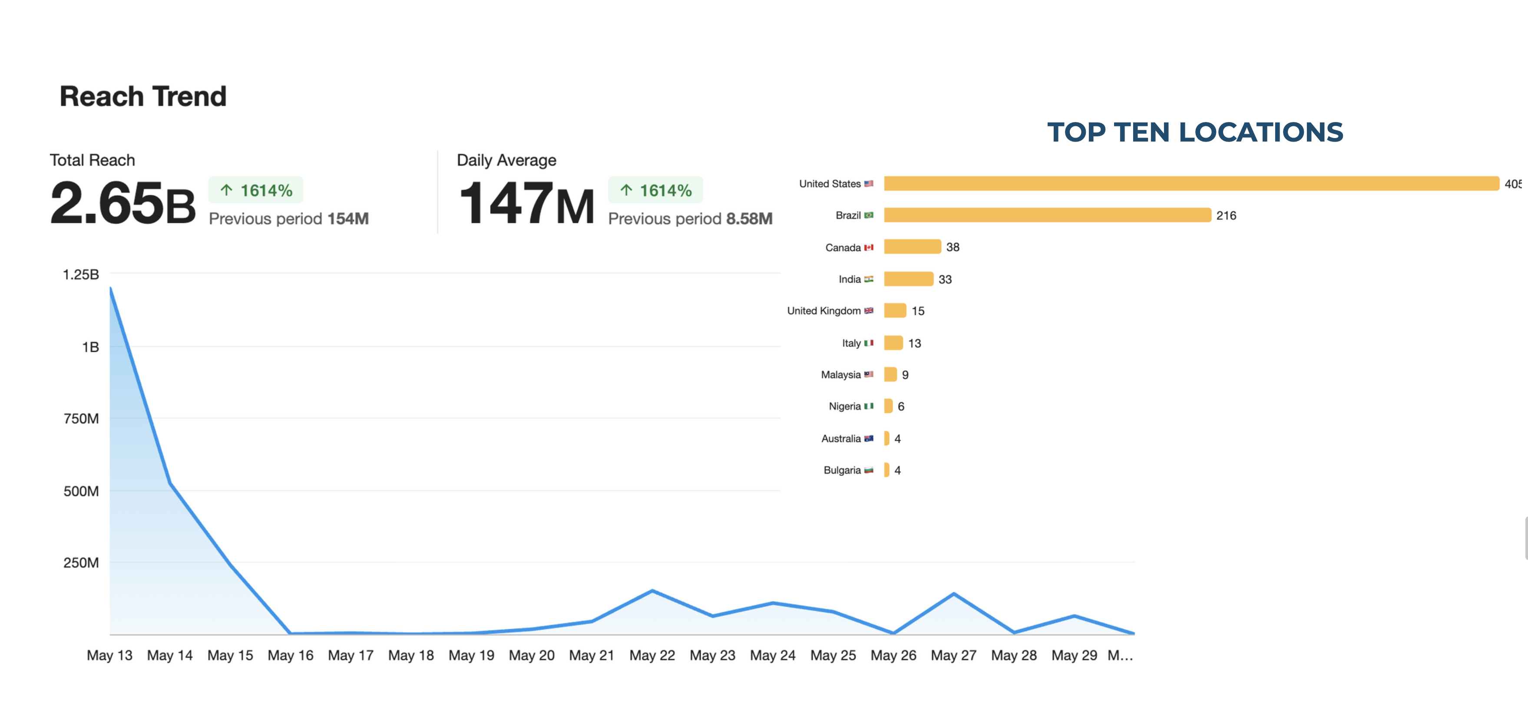The image size is (1528, 713).
Task: Select the Nigeria bar showing 6
Action: [x=888, y=406]
